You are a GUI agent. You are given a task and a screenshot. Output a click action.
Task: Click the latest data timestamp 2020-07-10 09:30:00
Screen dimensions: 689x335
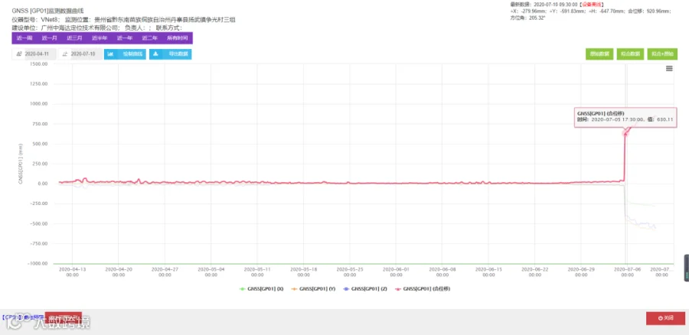click(557, 5)
